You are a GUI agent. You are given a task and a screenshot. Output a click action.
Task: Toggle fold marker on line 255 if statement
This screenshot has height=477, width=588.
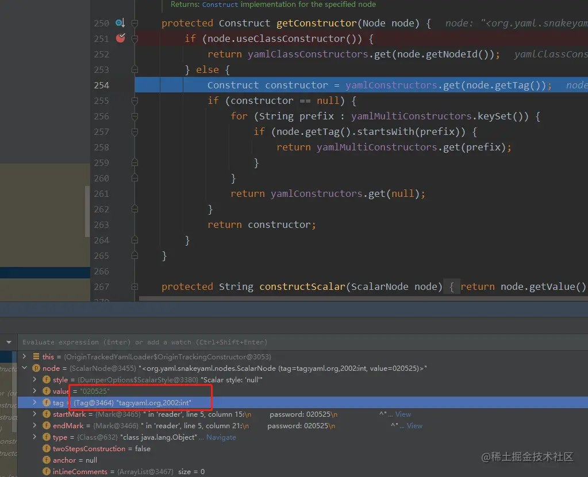(134, 100)
